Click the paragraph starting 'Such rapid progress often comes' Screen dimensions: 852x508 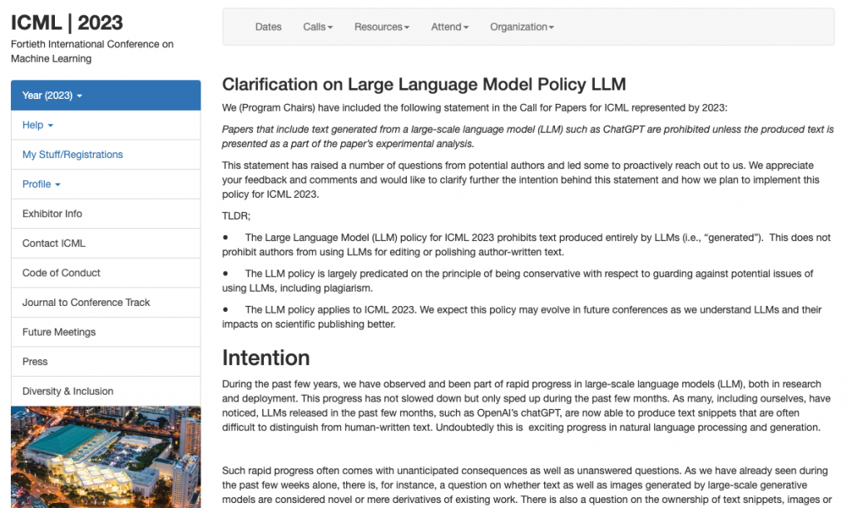click(527, 486)
